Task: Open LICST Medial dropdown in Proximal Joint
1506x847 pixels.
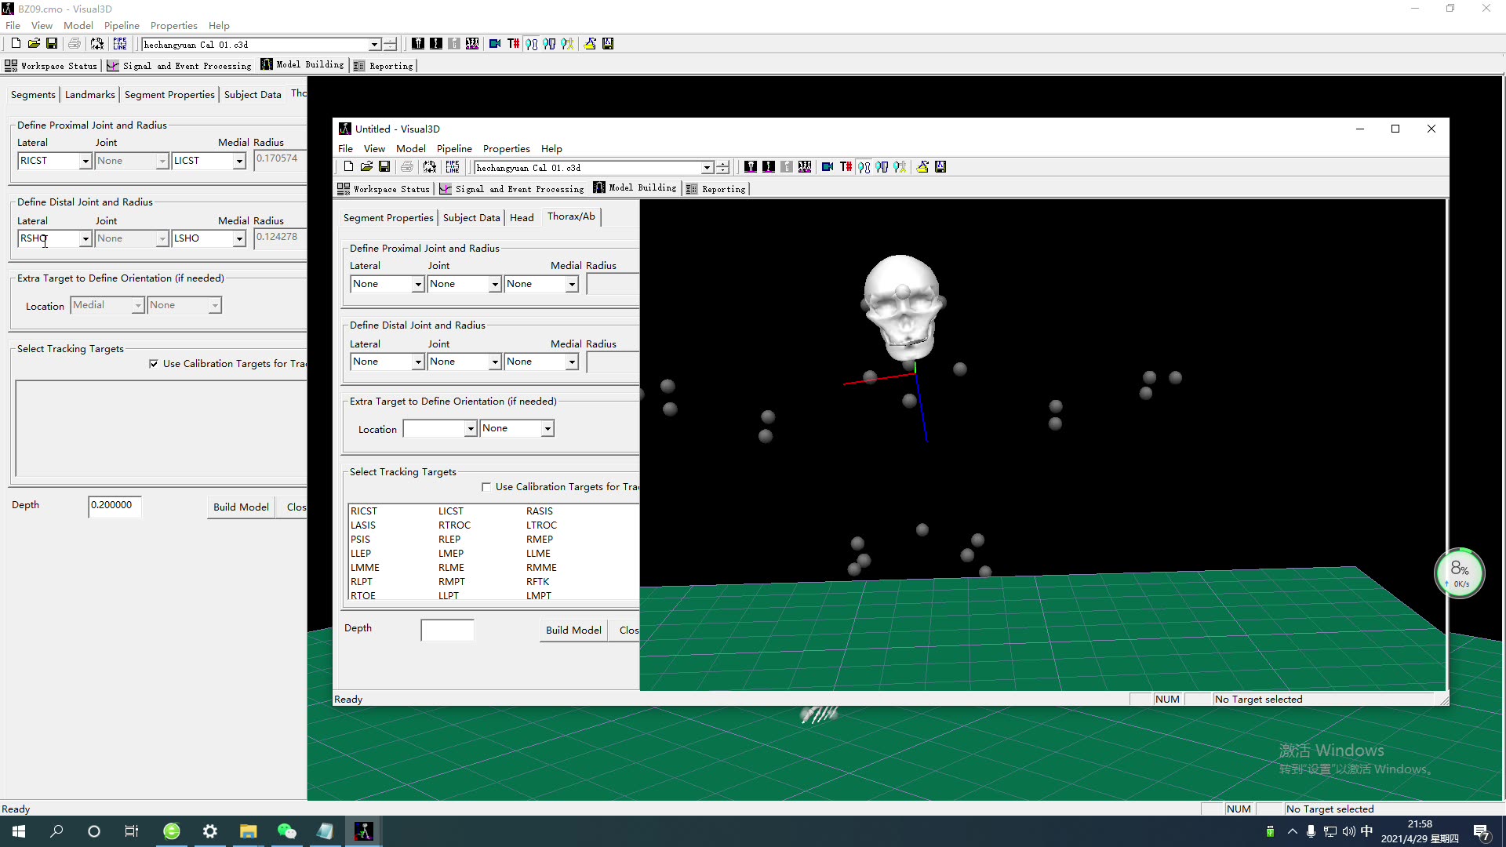Action: point(239,162)
